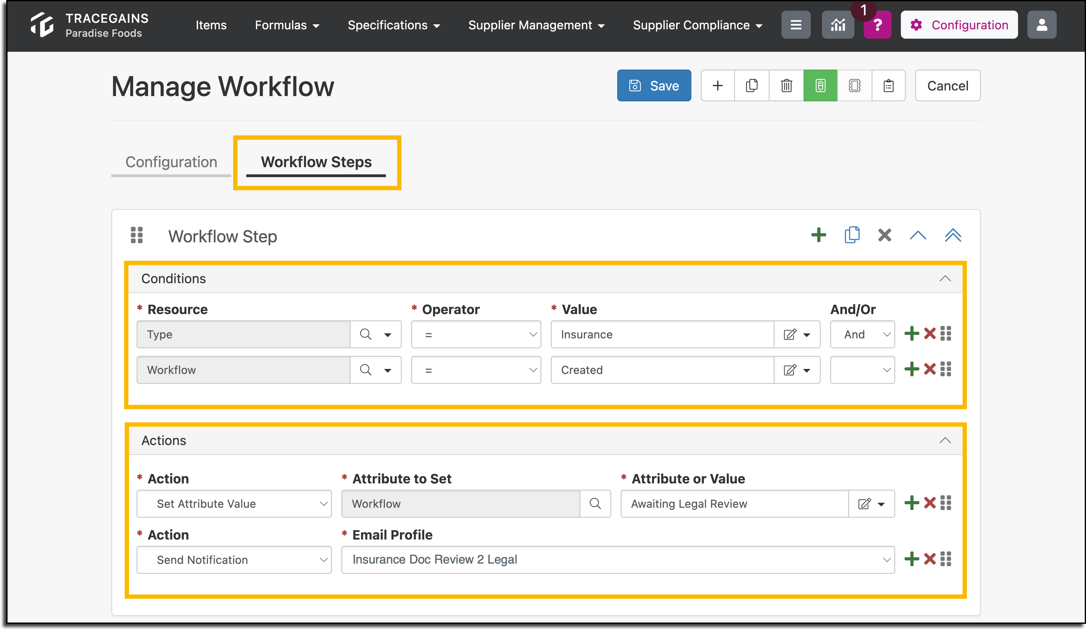
Task: Duplicate the Workflow Step with copy icon
Action: tap(852, 235)
